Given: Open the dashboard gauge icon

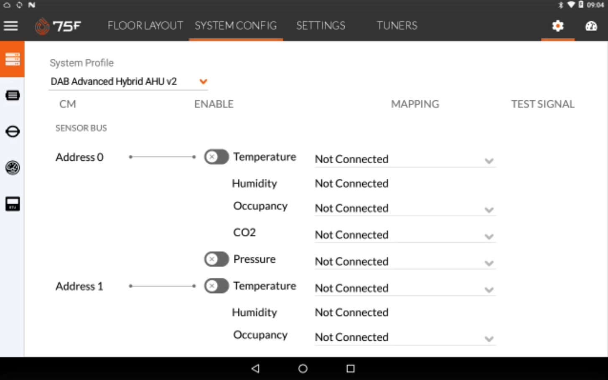Looking at the screenshot, I should [x=591, y=26].
